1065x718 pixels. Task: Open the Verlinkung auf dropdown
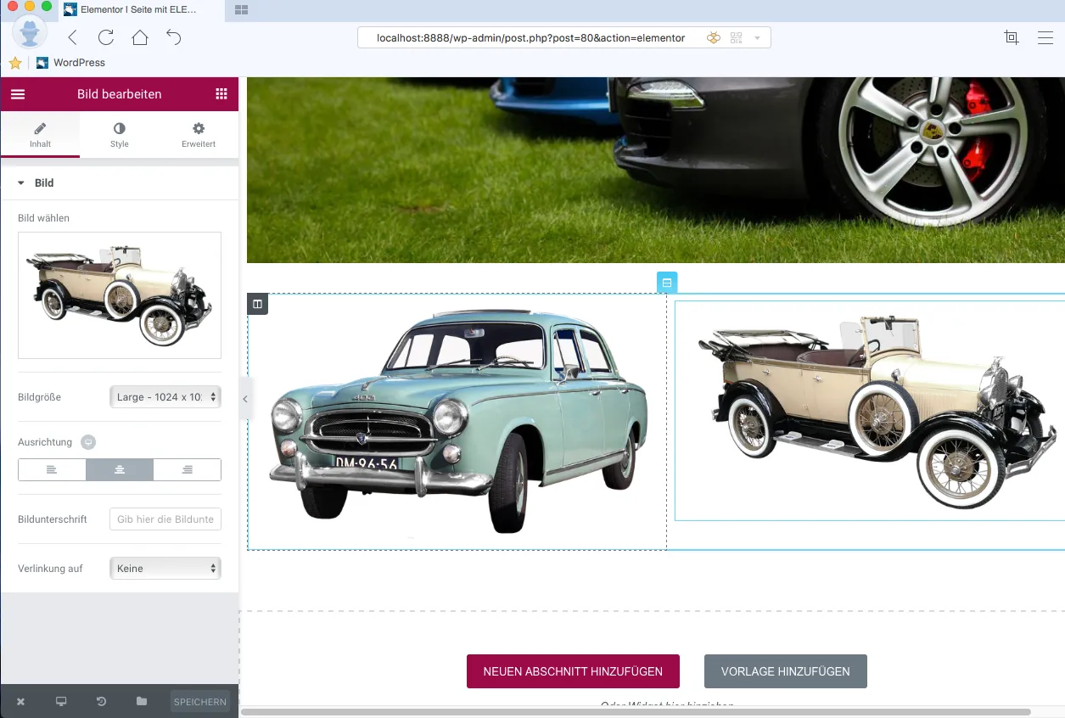click(x=165, y=569)
